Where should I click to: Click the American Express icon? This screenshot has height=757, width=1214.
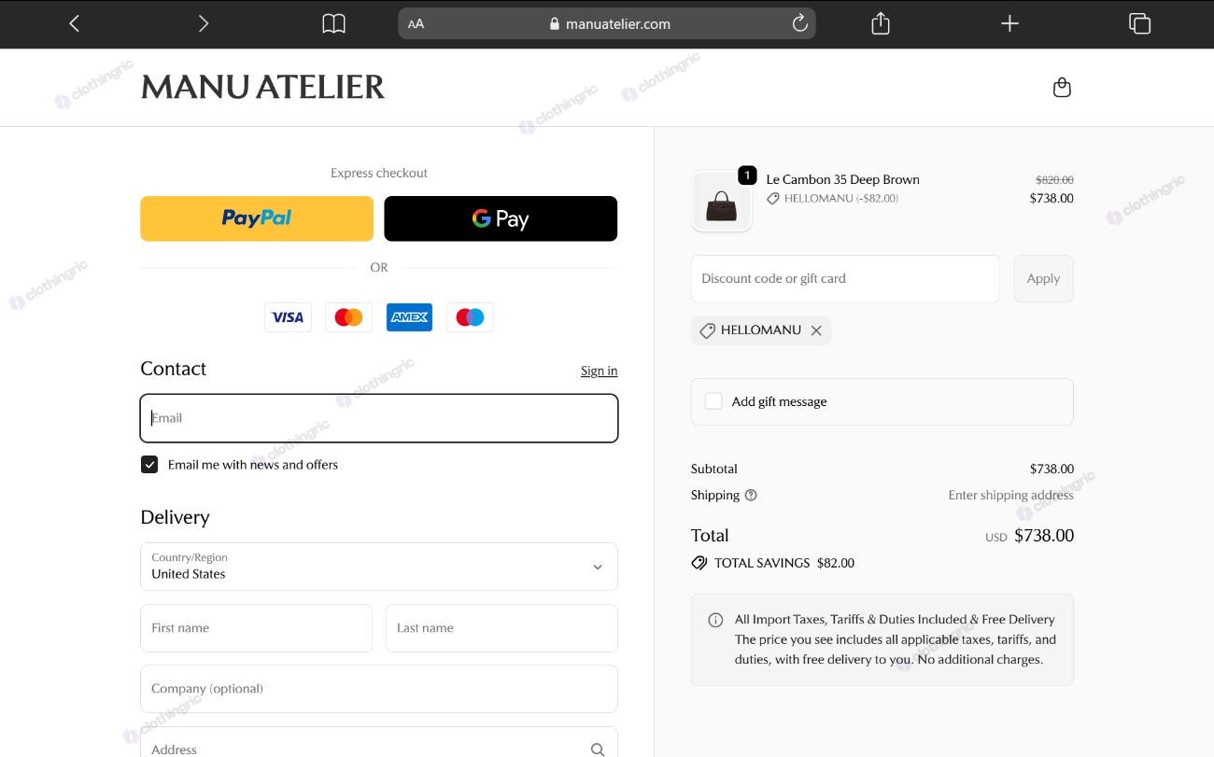409,317
